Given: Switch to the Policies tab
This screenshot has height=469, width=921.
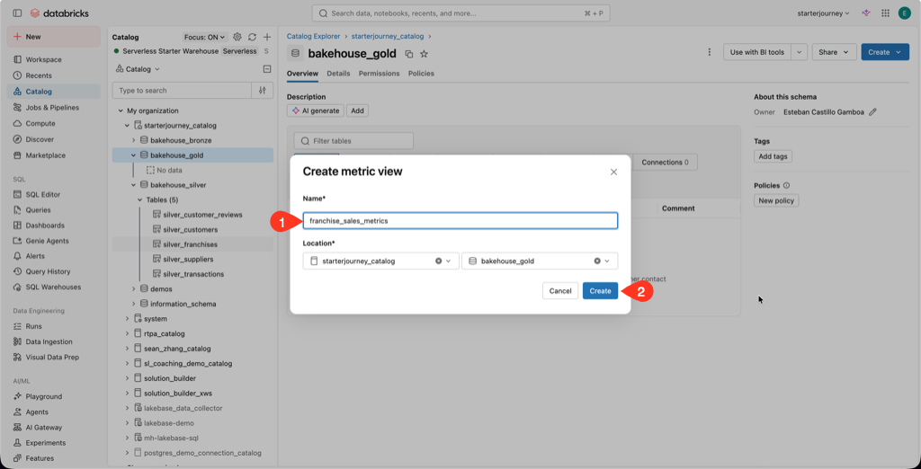Looking at the screenshot, I should [x=421, y=74].
